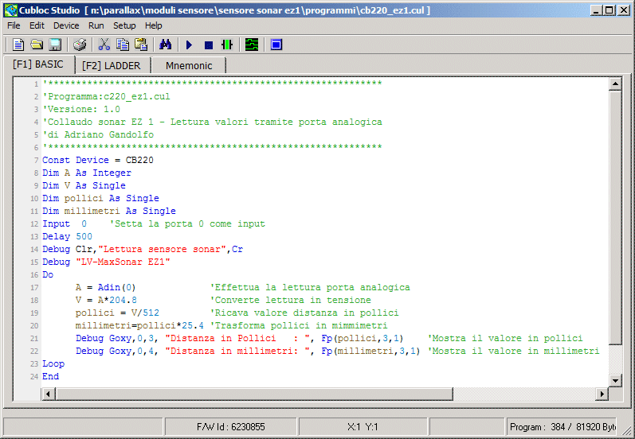Stop execution with the blue square icon
The width and height of the screenshot is (635, 439).
[208, 45]
